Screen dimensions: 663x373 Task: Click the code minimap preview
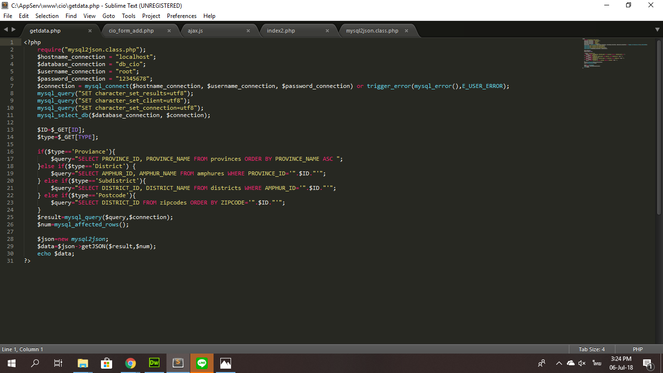[x=615, y=52]
